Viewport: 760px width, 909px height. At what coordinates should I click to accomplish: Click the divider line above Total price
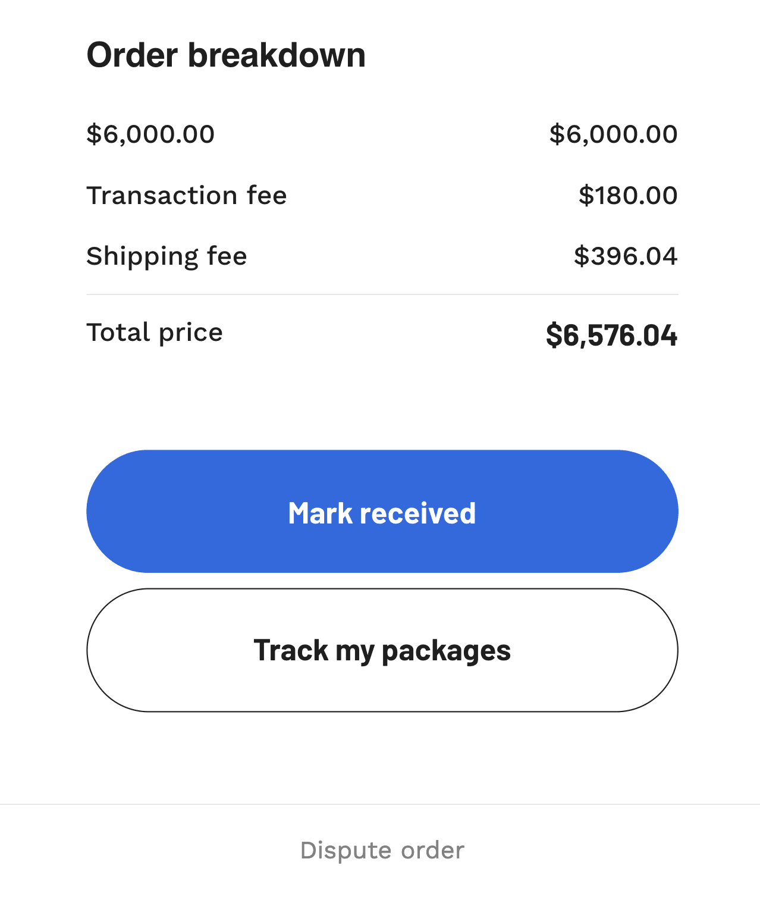[382, 294]
